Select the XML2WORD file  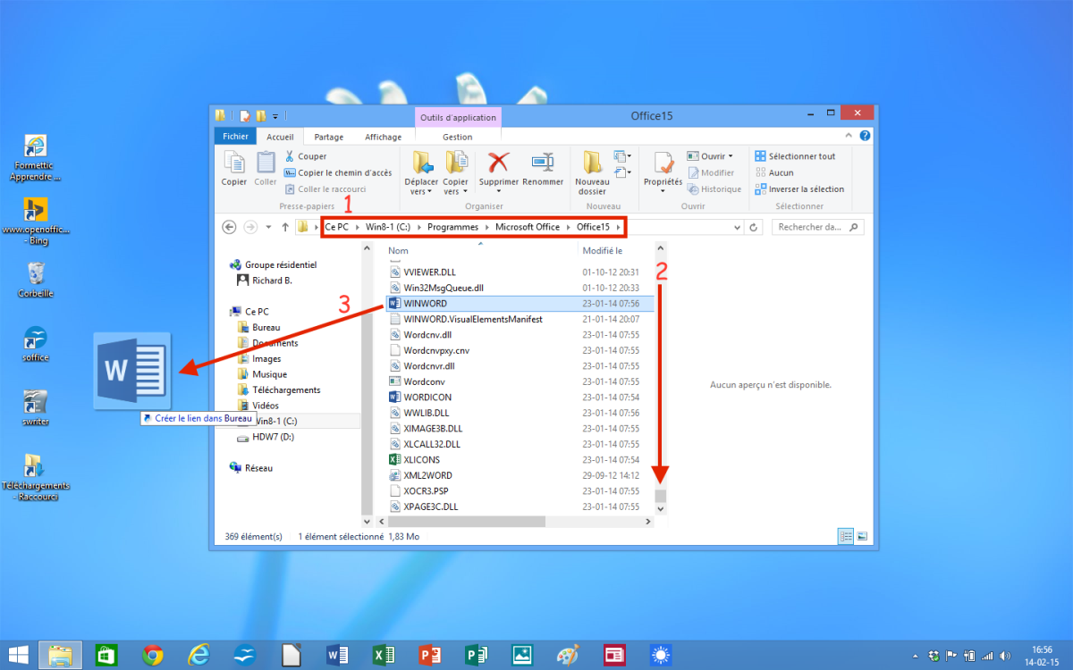click(x=420, y=475)
